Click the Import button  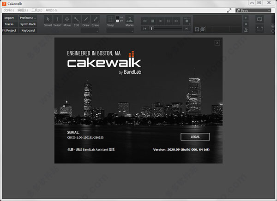coord(9,18)
